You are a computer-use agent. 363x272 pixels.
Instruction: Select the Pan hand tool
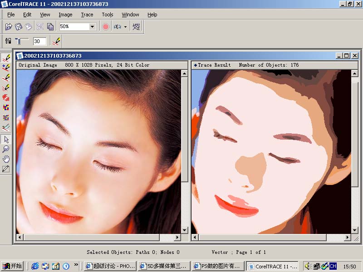(x=6, y=159)
